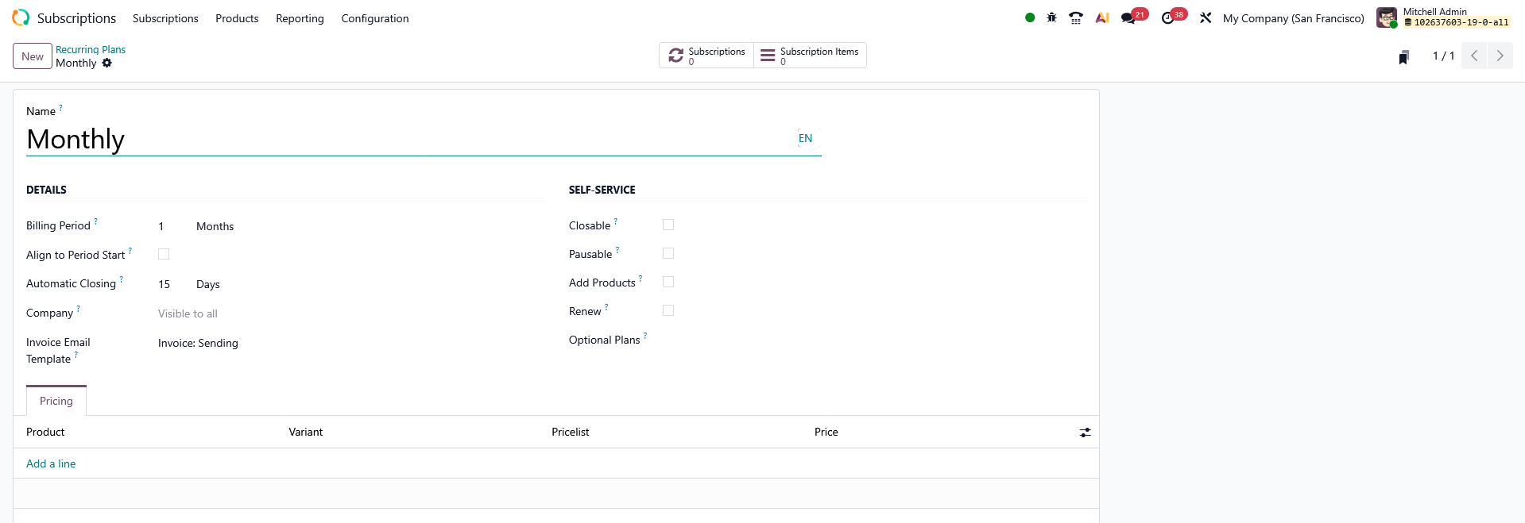Click Company help question mark

[x=78, y=309]
